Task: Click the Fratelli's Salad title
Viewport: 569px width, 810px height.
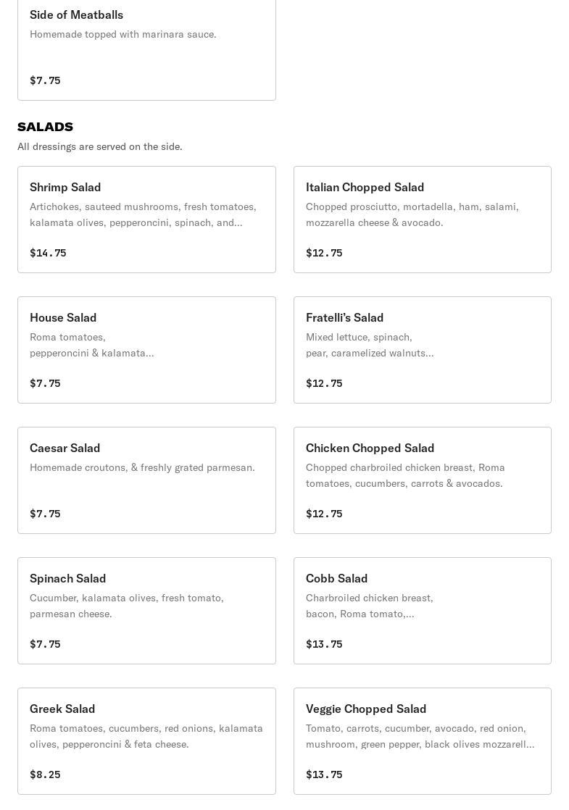Action: [x=344, y=317]
